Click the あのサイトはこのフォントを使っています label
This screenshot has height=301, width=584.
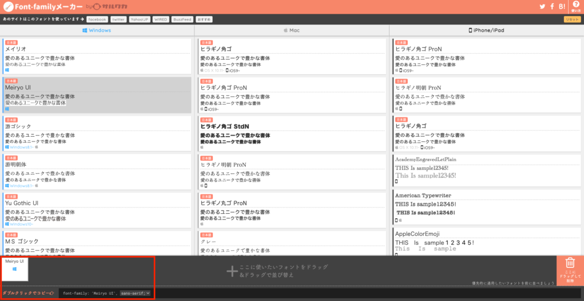[x=43, y=19]
